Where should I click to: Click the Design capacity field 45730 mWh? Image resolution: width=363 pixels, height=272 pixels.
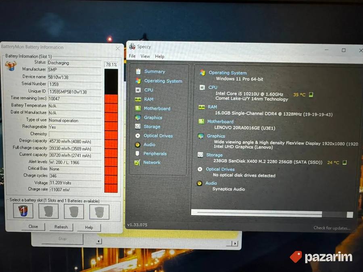75,141
